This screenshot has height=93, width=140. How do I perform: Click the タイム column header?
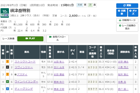[x=73, y=52]
